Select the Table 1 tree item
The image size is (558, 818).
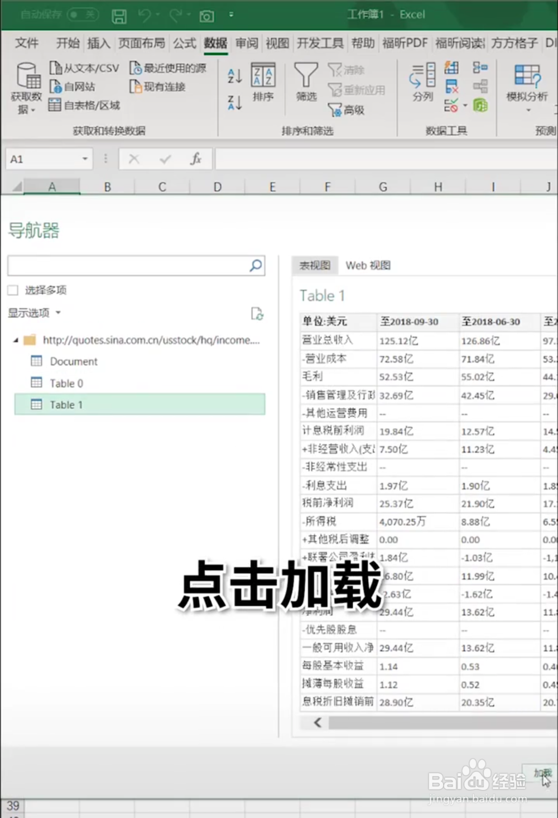(x=139, y=404)
